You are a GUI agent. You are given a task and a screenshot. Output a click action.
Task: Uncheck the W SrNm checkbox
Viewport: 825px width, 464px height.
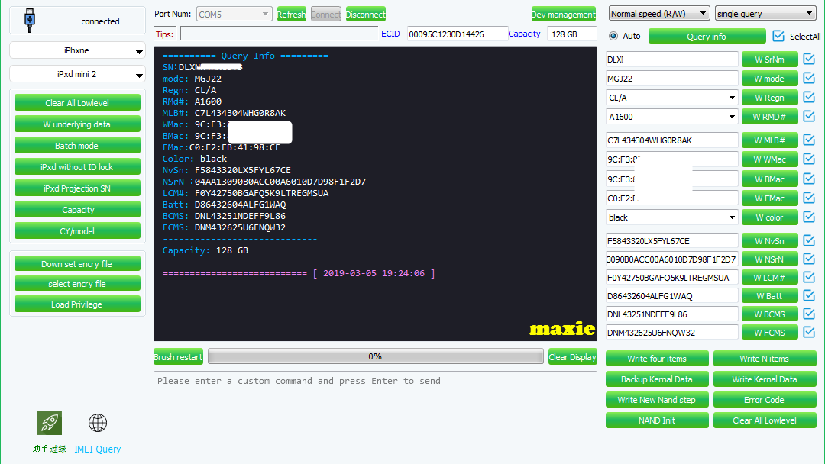pos(809,60)
